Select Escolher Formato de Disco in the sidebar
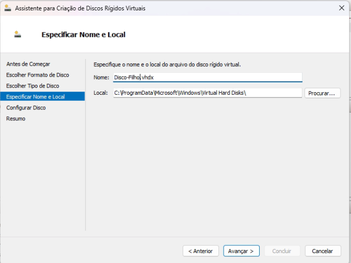The height and width of the screenshot is (263, 351). [38, 75]
